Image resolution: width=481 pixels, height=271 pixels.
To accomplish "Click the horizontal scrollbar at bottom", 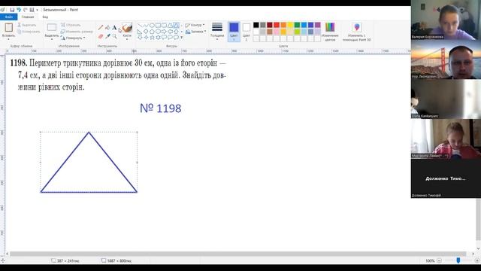I will [x=237, y=254].
